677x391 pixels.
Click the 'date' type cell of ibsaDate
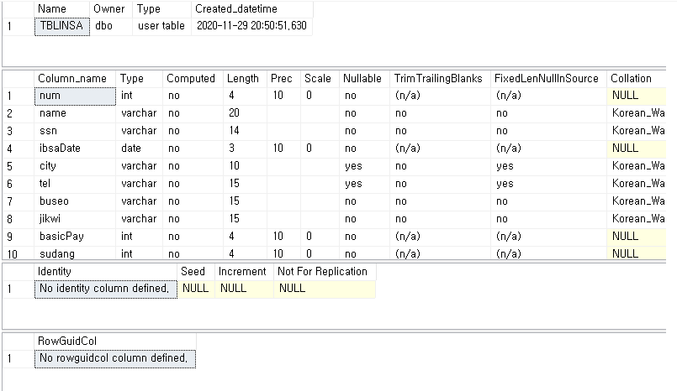click(139, 149)
